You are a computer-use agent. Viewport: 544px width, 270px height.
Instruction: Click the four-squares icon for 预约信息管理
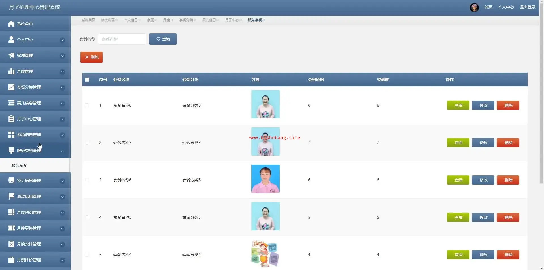[x=11, y=135]
